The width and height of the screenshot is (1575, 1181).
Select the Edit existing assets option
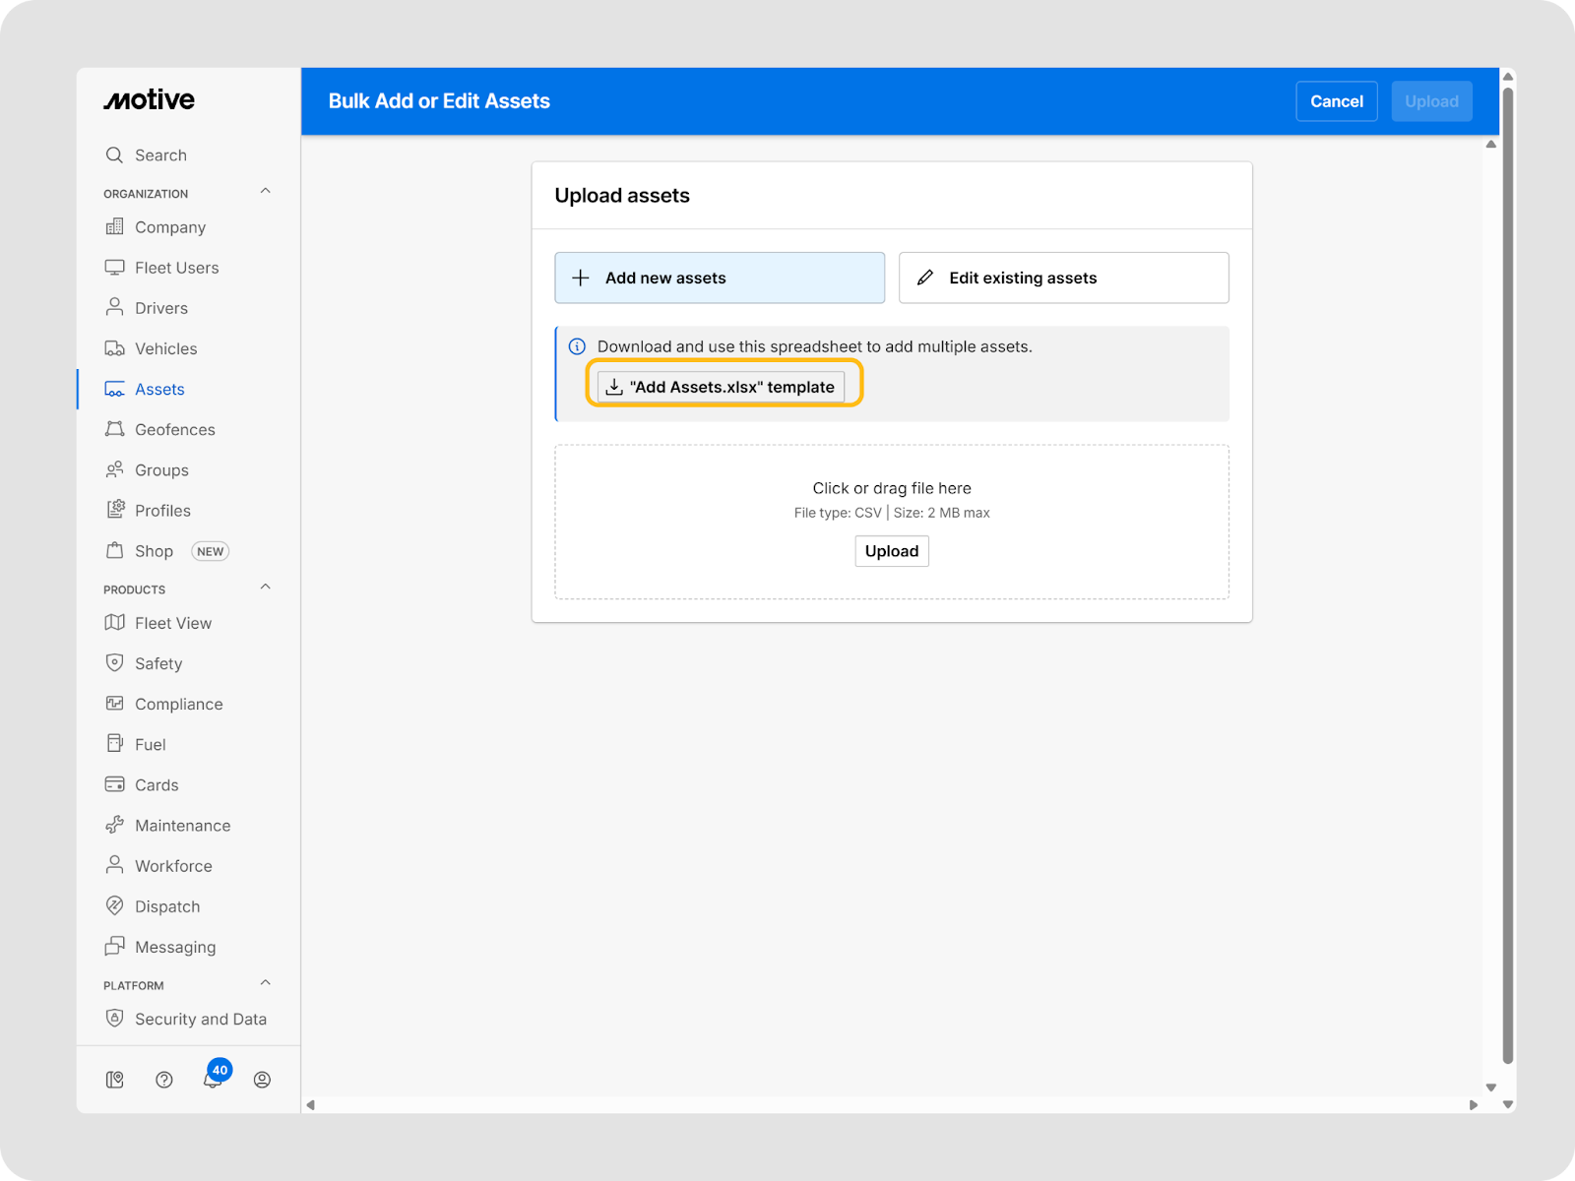click(x=1063, y=278)
